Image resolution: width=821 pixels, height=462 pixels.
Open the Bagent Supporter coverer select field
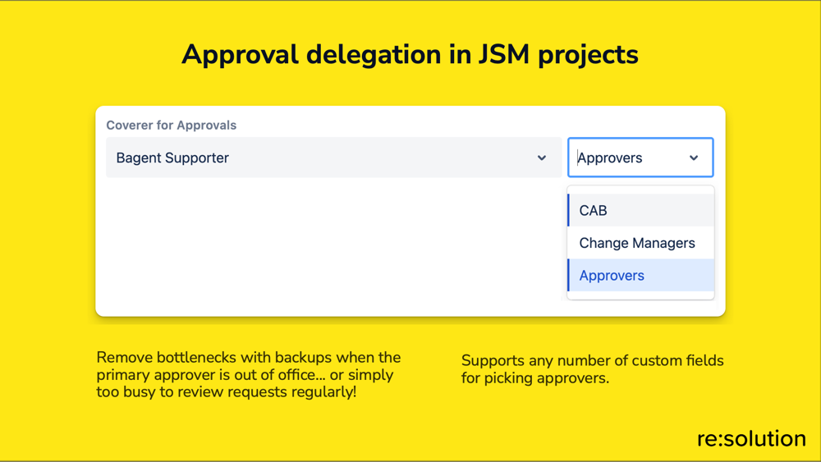(x=333, y=158)
